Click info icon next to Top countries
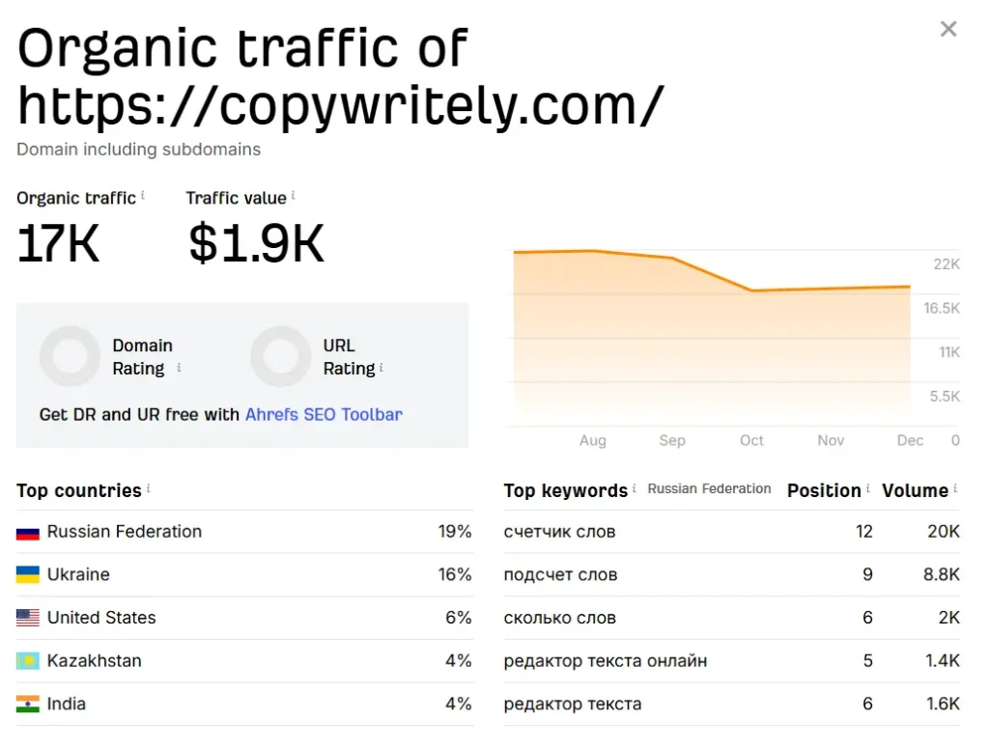The height and width of the screenshot is (748, 989). click(x=149, y=488)
